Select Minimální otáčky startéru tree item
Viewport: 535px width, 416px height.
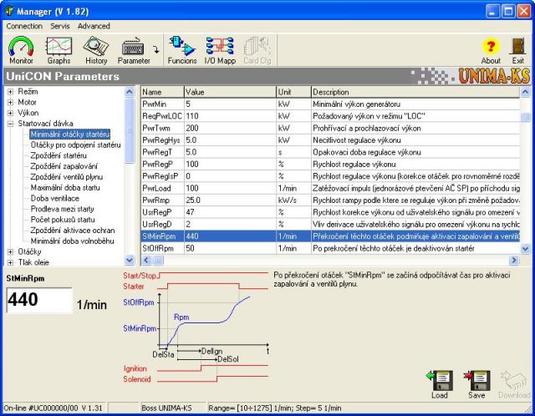tap(70, 134)
